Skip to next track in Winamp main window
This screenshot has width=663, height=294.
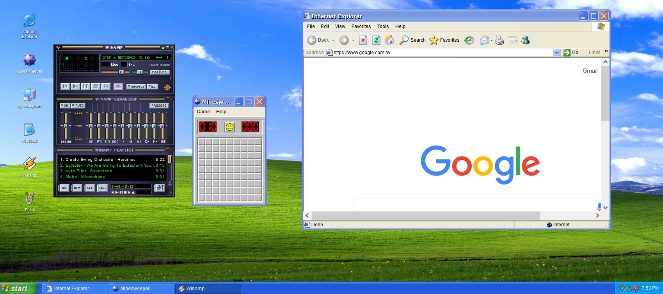(x=106, y=86)
